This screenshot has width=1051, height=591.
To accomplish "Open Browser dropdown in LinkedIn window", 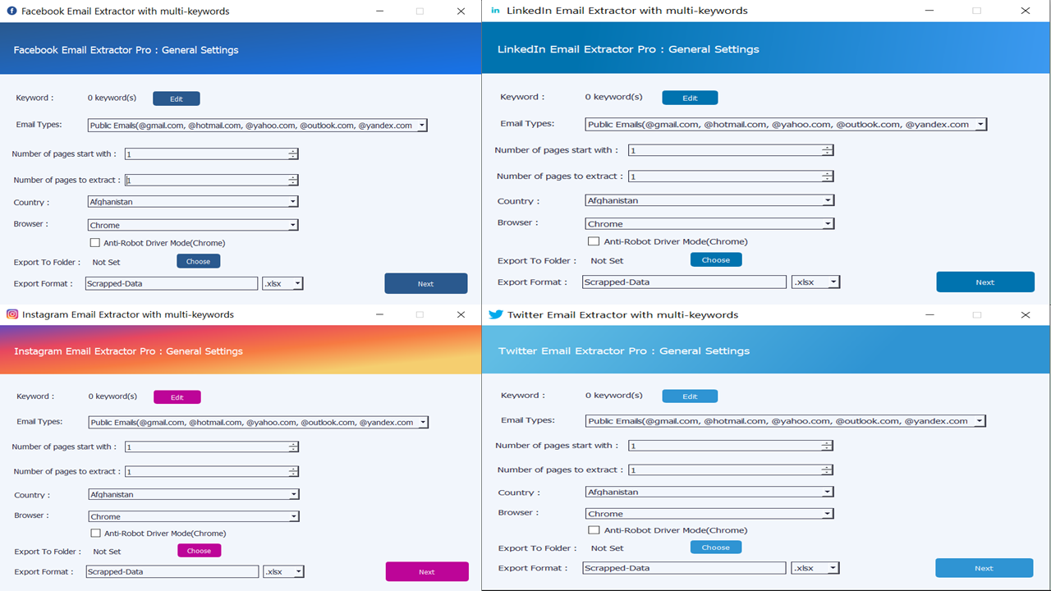I will pos(710,223).
